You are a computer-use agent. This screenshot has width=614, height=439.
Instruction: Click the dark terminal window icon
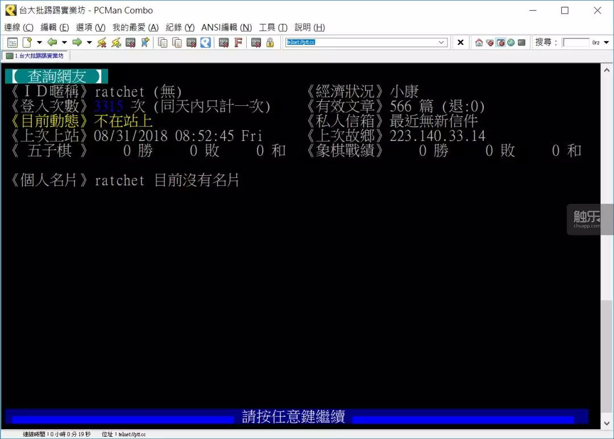(x=521, y=42)
